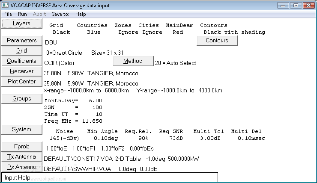317x183 pixels.
Task: Click the Freq MHz = 11.850 line
Action: [73, 121]
